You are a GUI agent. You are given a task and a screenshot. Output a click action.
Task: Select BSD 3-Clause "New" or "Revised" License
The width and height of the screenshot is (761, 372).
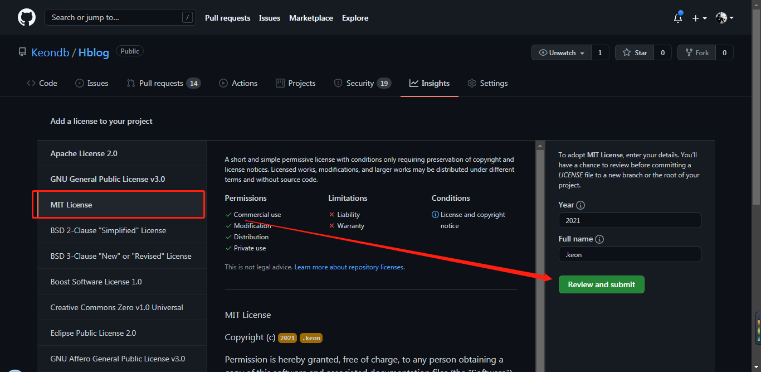point(122,256)
